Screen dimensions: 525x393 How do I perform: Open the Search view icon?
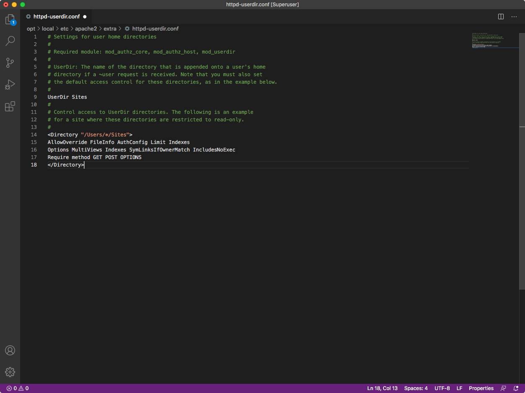[x=10, y=41]
